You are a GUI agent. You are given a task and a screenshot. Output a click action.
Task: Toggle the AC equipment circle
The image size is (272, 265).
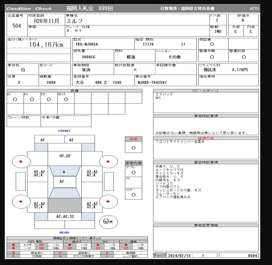[x=15, y=99]
